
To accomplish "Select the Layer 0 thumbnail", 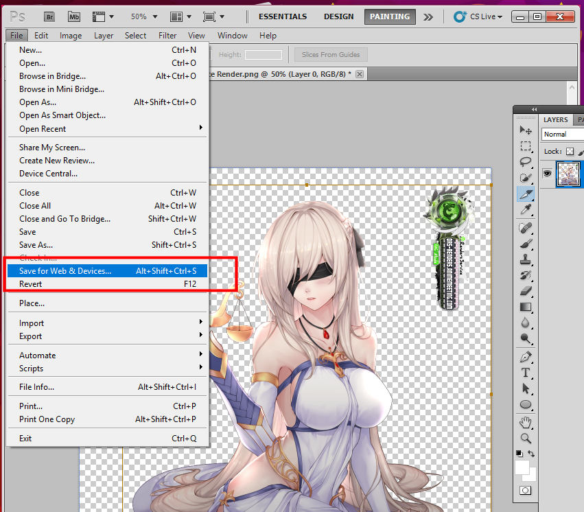I will [570, 174].
